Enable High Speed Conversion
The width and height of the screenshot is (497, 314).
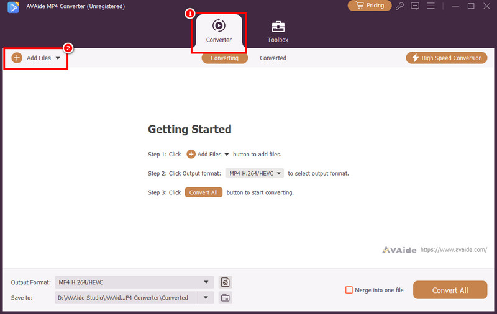tap(446, 58)
